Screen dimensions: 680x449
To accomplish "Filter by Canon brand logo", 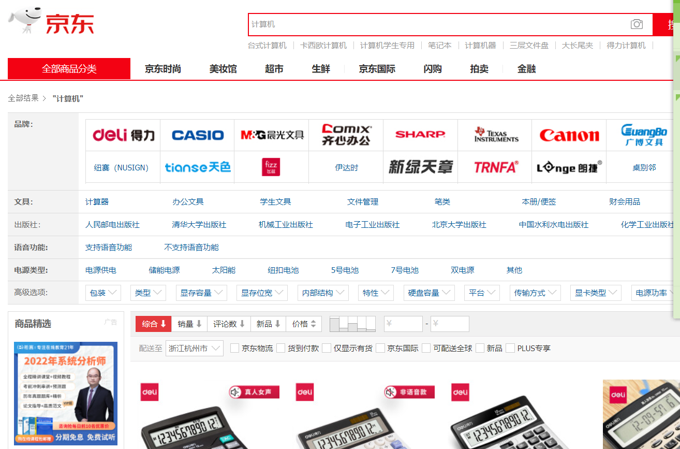I will (569, 135).
